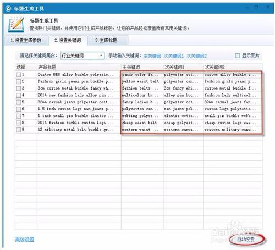Click keyword2 cell "small pin buckle webb..."

[230, 116]
